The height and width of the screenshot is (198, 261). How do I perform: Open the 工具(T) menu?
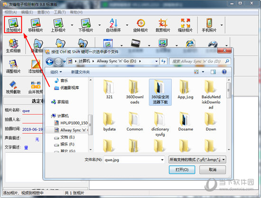[x=60, y=12]
